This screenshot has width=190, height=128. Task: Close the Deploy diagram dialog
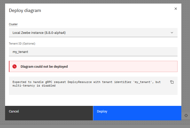point(175,9)
